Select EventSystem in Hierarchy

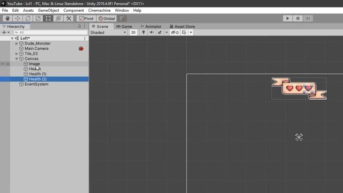point(36,84)
